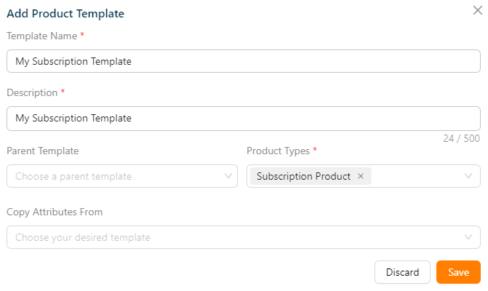Select the Subscription Product tag text

coord(303,176)
